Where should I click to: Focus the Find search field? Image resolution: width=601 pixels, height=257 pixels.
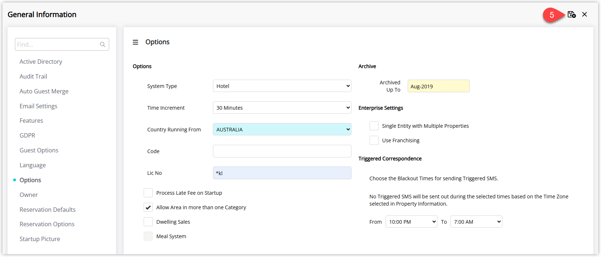(x=62, y=45)
